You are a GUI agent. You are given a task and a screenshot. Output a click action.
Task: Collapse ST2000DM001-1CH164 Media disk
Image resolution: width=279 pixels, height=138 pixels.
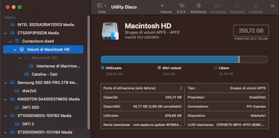pos(6,132)
